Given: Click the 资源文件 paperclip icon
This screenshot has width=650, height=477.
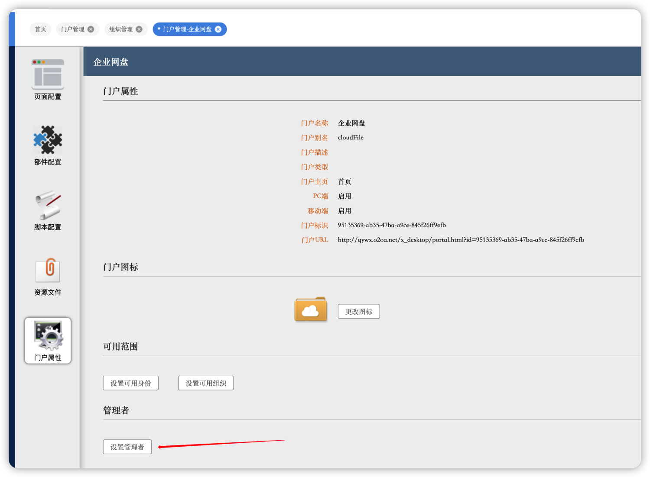Looking at the screenshot, I should [x=48, y=271].
